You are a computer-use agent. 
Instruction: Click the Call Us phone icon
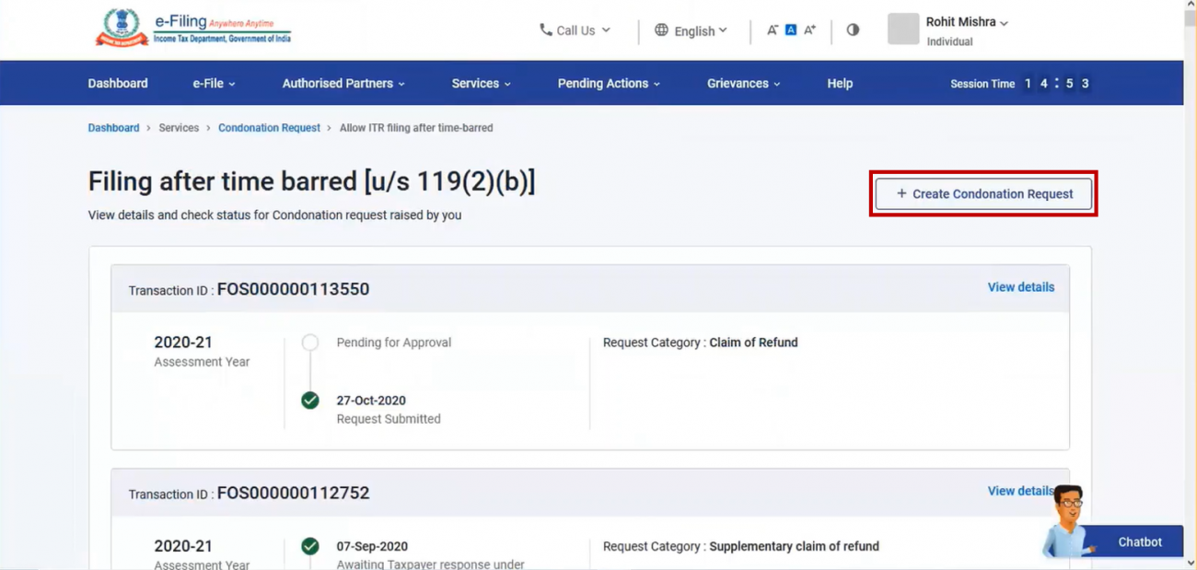[544, 29]
